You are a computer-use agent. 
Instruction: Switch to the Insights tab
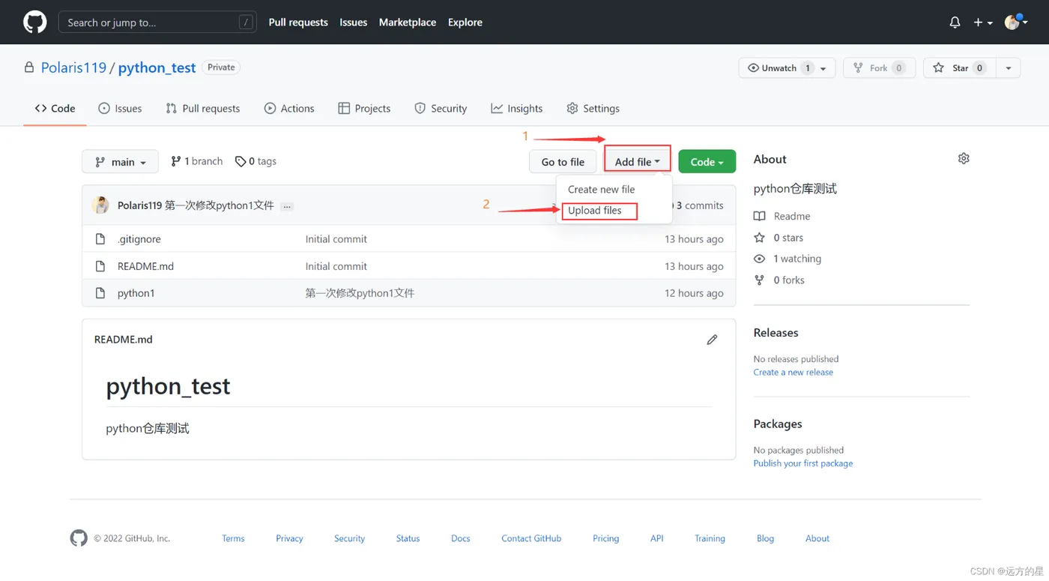(517, 109)
